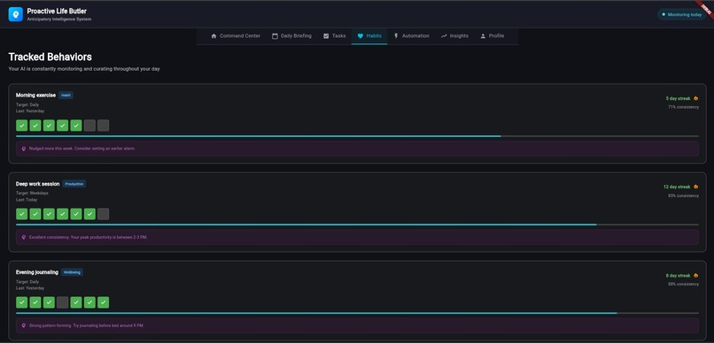Image resolution: width=714 pixels, height=343 pixels.
Task: Click the heart icon beside Habits
Action: click(x=361, y=36)
